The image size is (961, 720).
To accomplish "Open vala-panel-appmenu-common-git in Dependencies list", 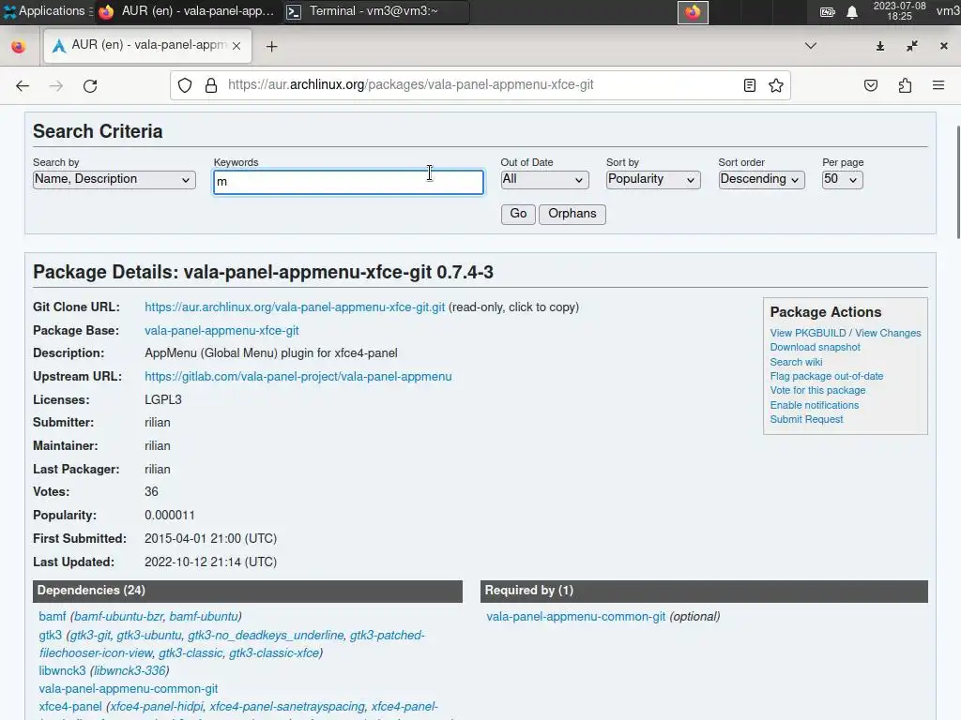I will (x=128, y=689).
